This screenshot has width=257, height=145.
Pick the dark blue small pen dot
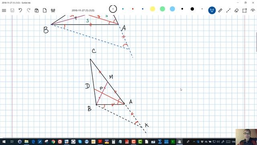pyautogui.click(x=143, y=9)
